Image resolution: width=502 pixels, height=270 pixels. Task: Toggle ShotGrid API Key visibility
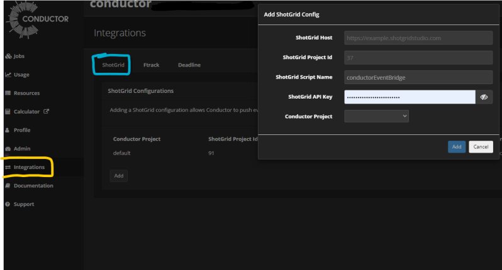point(484,97)
